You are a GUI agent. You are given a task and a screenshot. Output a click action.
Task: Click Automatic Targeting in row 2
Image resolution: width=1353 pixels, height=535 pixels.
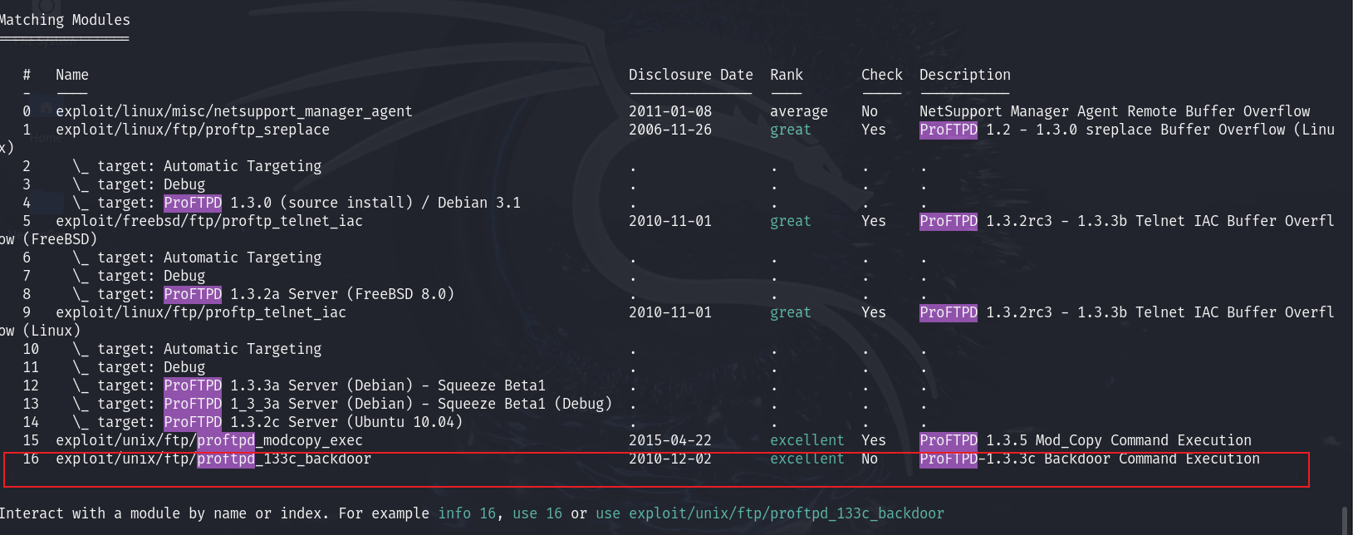[x=243, y=166]
